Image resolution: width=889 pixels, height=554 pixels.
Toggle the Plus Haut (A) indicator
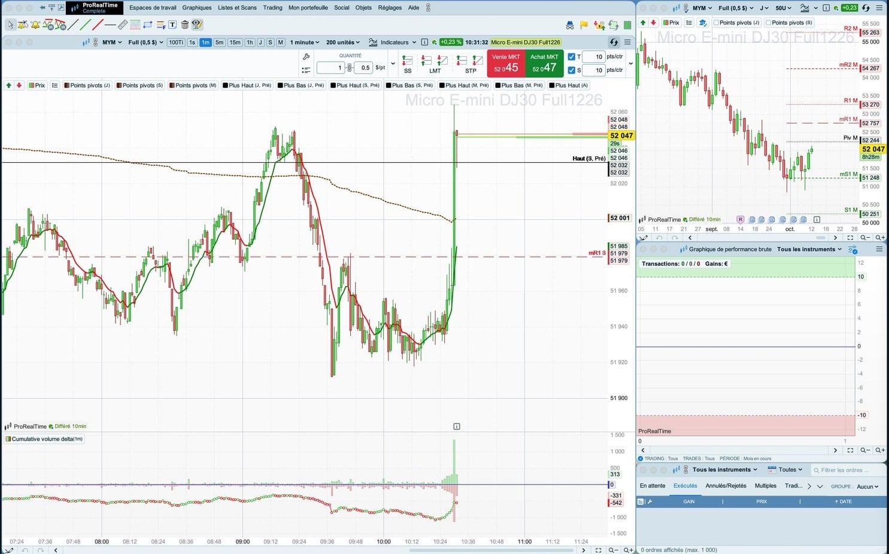click(x=569, y=85)
